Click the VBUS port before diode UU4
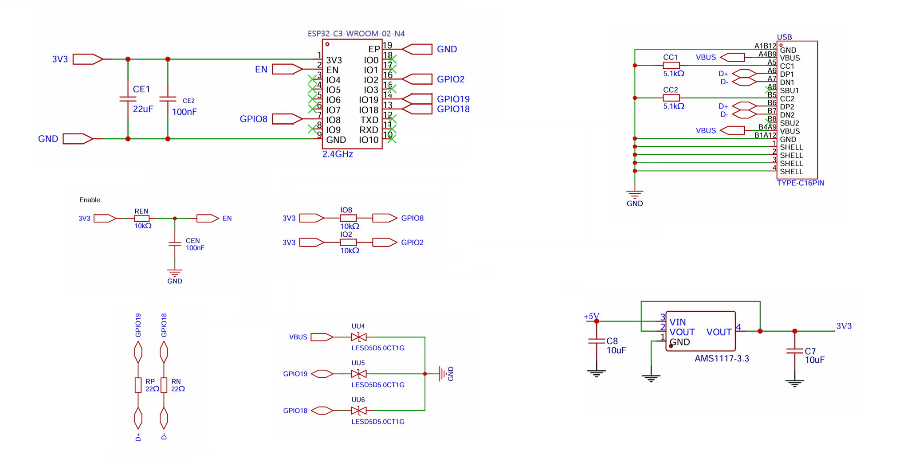Viewport: 919px width, 474px height. tap(322, 337)
